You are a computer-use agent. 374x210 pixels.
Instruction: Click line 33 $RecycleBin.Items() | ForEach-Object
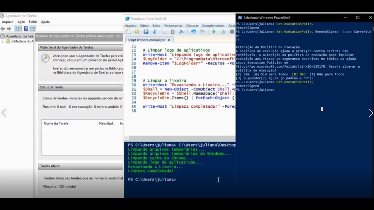[189, 98]
